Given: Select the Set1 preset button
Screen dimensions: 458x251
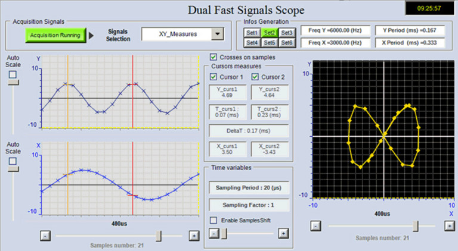Looking at the screenshot, I should click(x=252, y=32).
